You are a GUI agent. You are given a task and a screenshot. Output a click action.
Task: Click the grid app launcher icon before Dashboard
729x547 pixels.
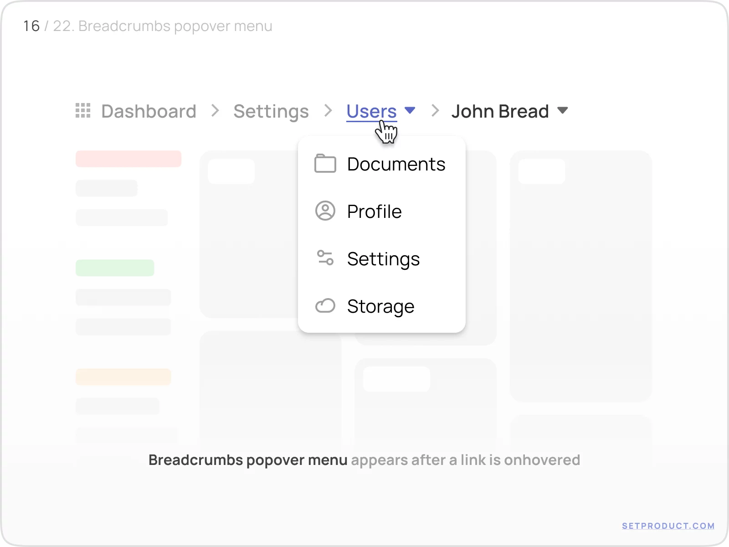click(82, 111)
